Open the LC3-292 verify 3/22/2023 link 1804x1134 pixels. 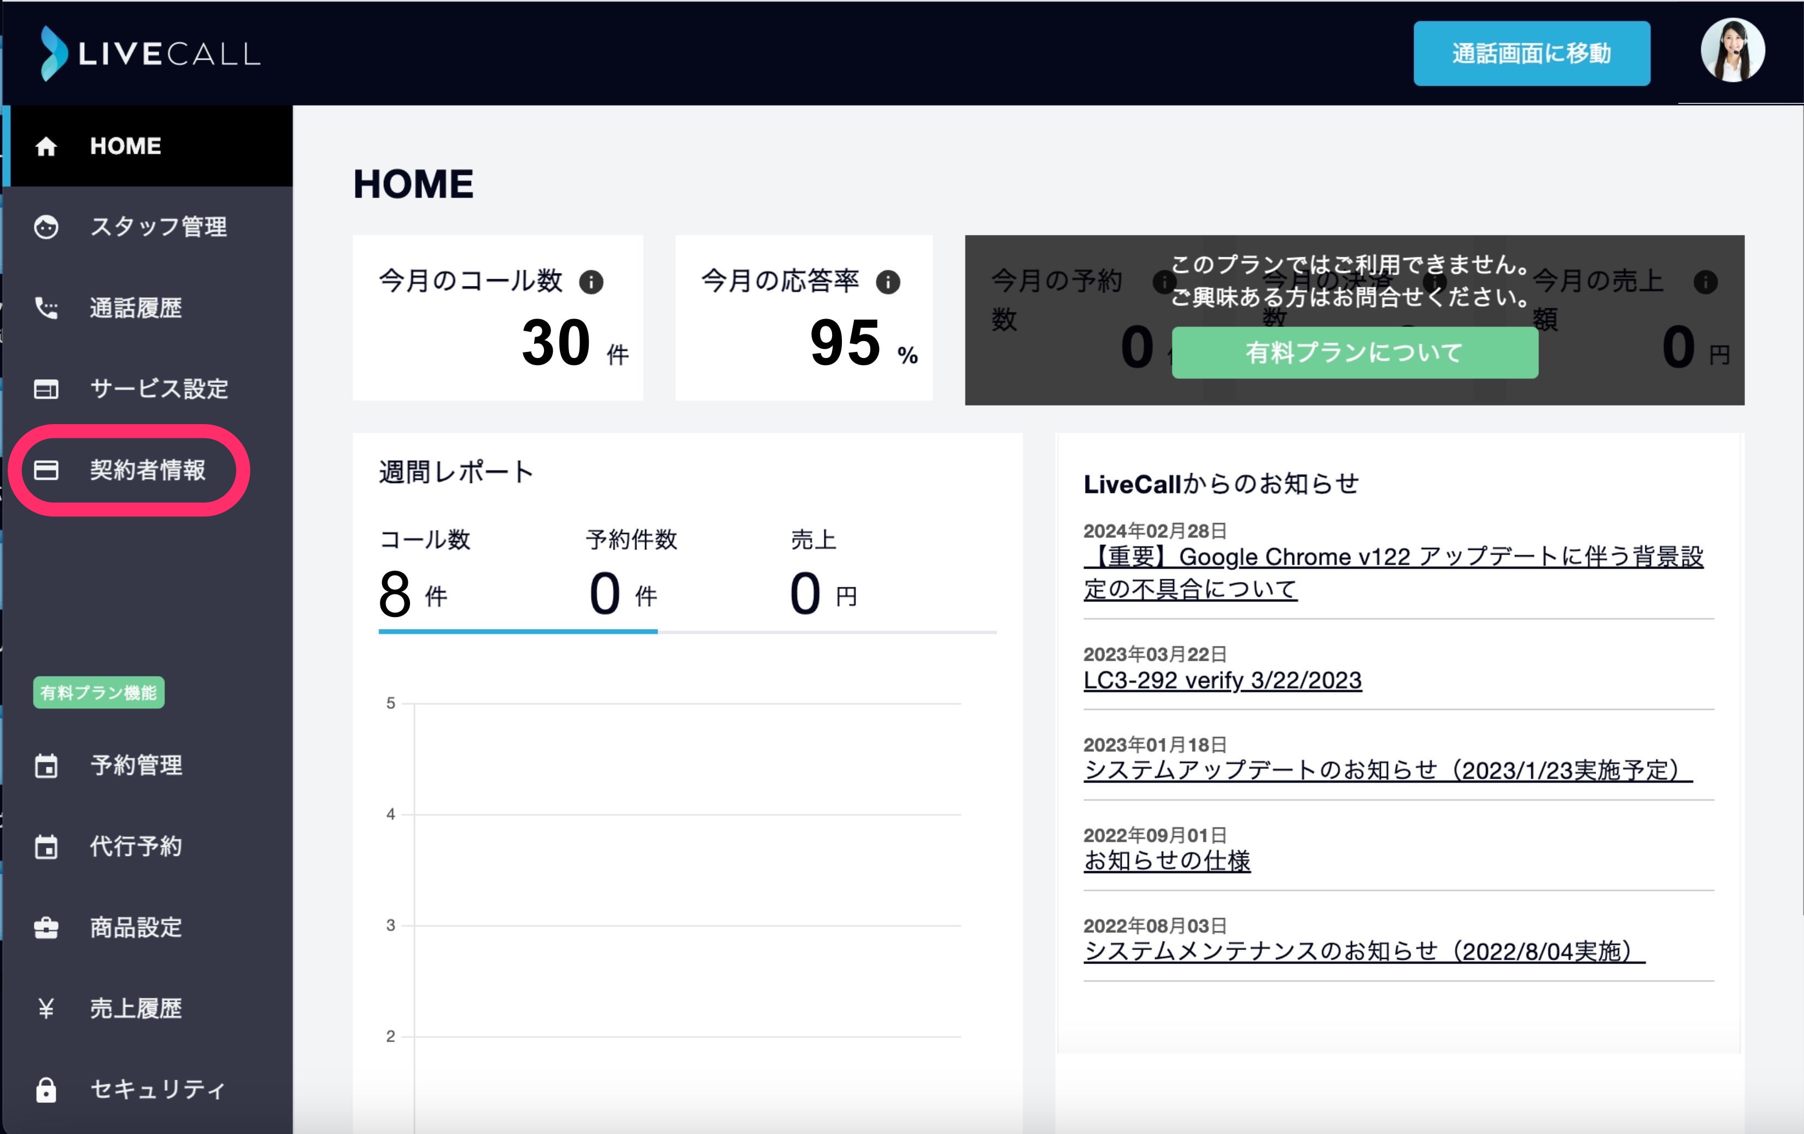[1223, 680]
